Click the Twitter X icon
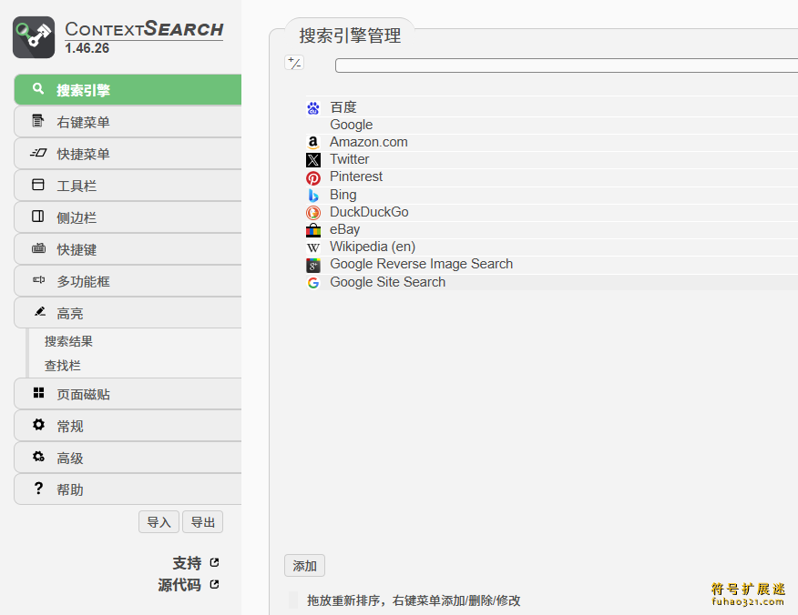798x615 pixels. 313,160
